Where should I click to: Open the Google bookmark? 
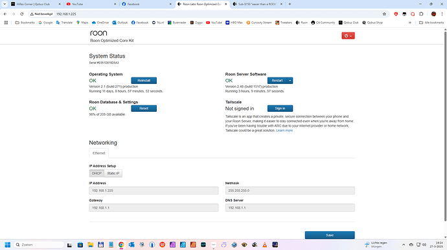point(45,23)
